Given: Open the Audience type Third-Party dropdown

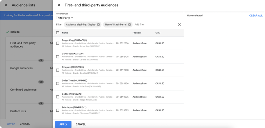Looking at the screenshot, I should 65,18.
